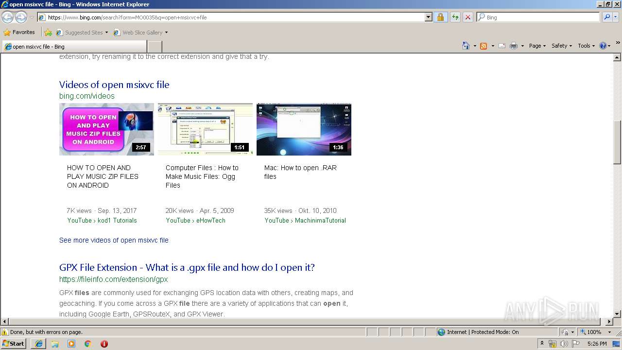The image size is (622, 350).
Task: Show hidden tray icons arrow
Action: 542,344
